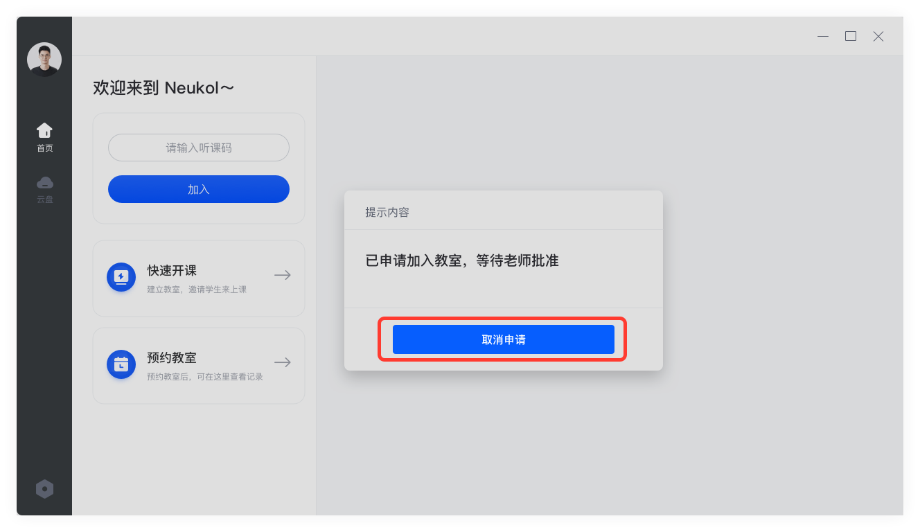920x532 pixels.
Task: Open the 快速开课 title entry
Action: pos(172,271)
